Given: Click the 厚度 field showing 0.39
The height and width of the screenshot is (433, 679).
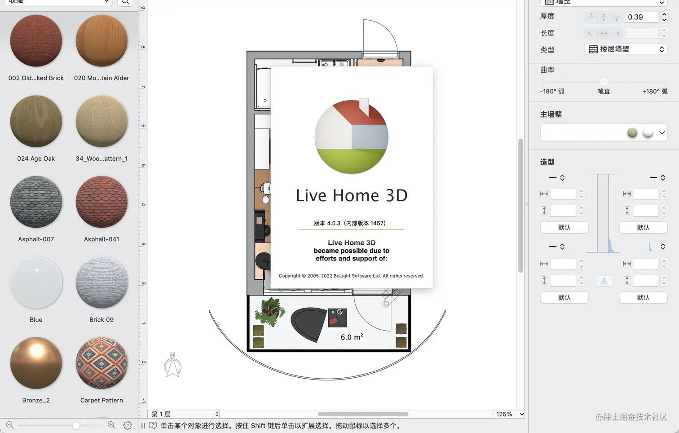Looking at the screenshot, I should pyautogui.click(x=642, y=17).
